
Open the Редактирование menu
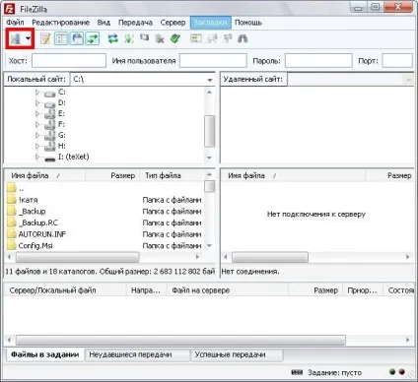(x=61, y=23)
